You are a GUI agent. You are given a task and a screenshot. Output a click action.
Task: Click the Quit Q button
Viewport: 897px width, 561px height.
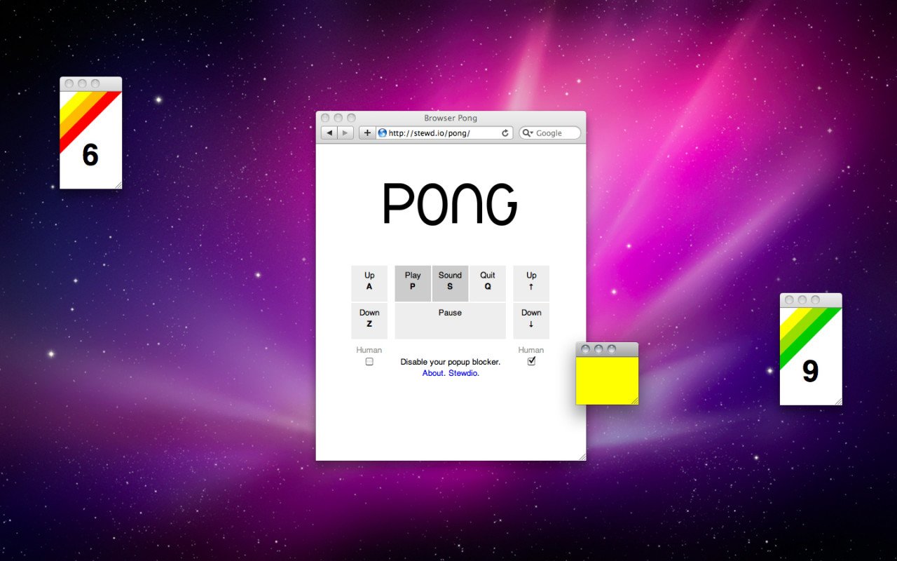(487, 283)
